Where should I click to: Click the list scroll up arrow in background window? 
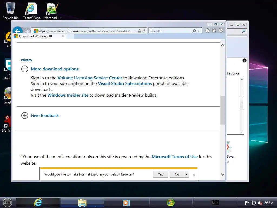(242, 79)
